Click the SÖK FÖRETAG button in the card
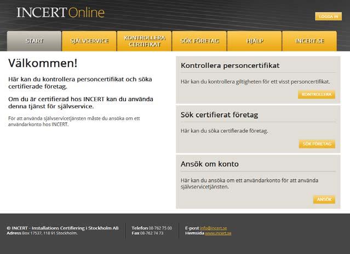The width and height of the screenshot is (350, 254). coord(317,144)
